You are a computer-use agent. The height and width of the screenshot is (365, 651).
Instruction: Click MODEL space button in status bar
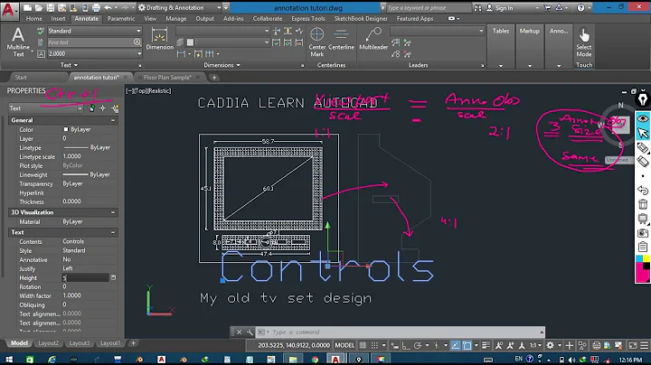tap(344, 345)
